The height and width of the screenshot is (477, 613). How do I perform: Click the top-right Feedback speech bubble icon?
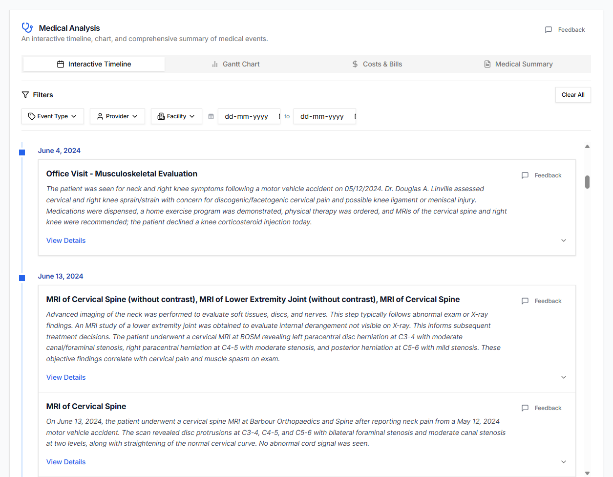[549, 30]
